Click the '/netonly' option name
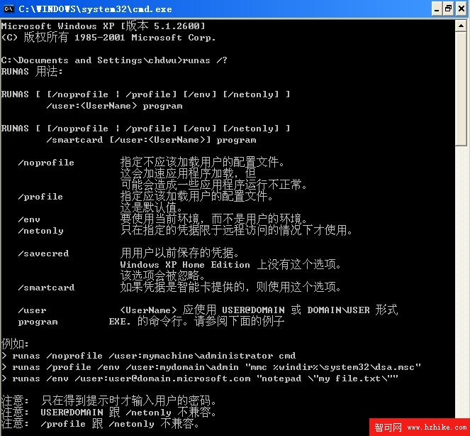The height and width of the screenshot is (436, 470). [x=41, y=231]
